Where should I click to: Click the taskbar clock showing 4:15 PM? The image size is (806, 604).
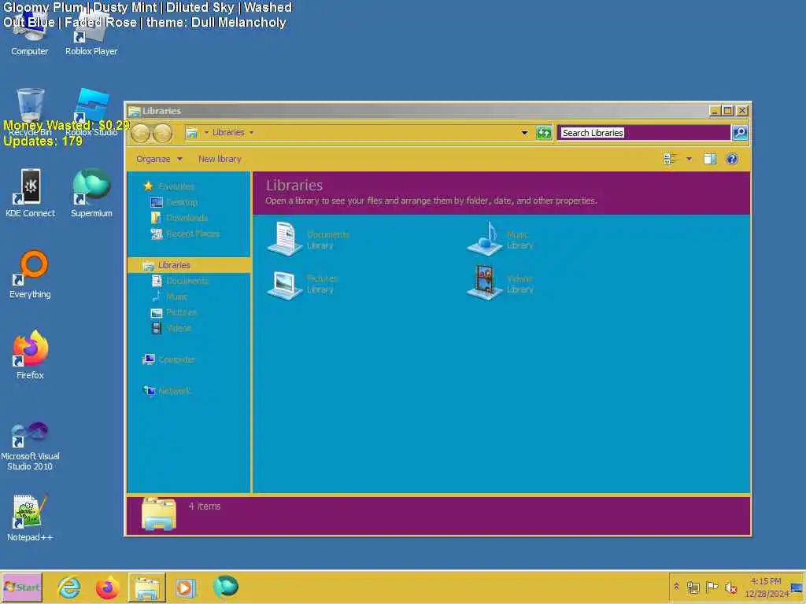[x=766, y=587]
